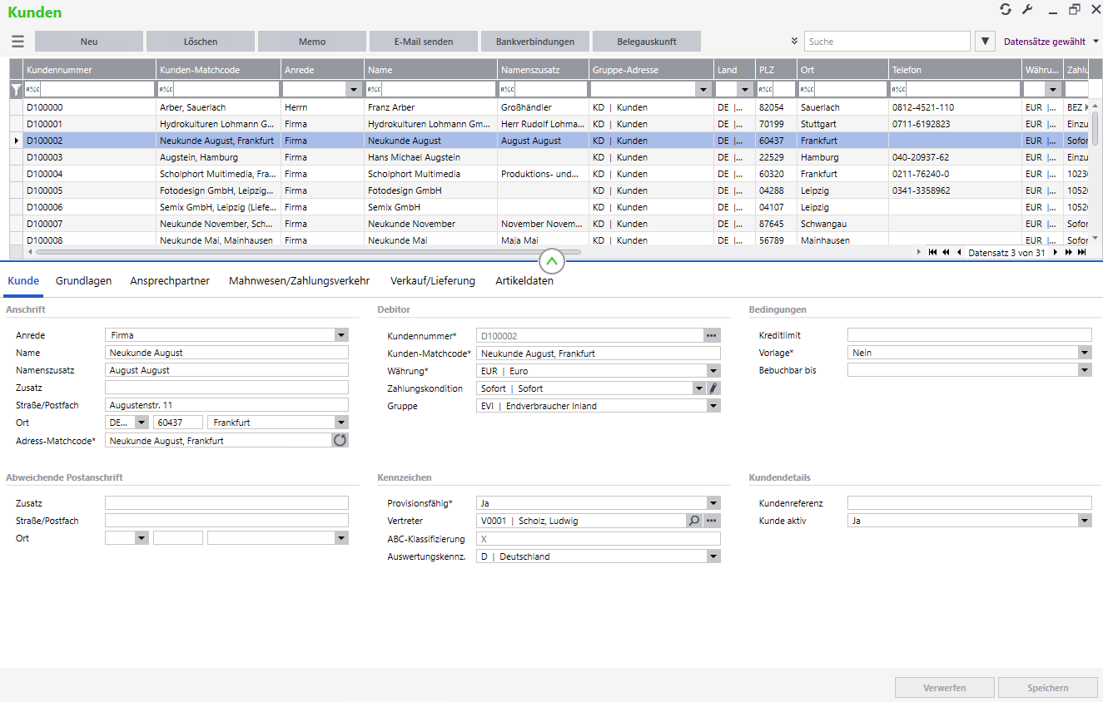Open the Gruppe dropdown showing Endverbraucher Inland
The height and width of the screenshot is (702, 1103).
click(x=713, y=406)
